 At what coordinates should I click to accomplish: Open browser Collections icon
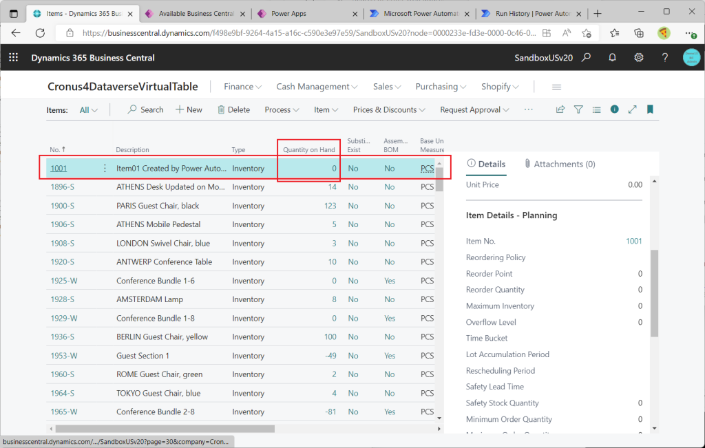tap(638, 33)
